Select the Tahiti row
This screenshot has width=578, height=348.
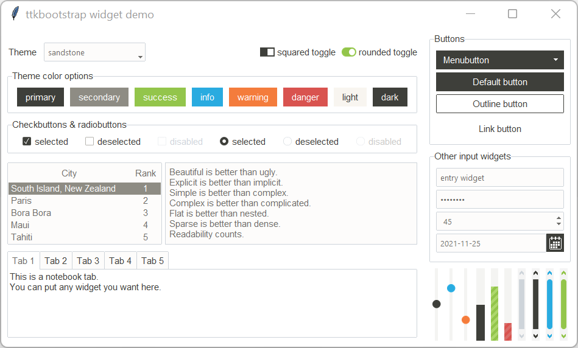pos(85,237)
